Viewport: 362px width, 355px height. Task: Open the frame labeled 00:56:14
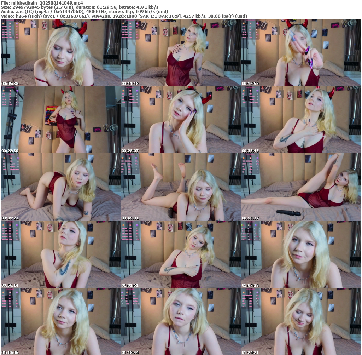point(60,254)
